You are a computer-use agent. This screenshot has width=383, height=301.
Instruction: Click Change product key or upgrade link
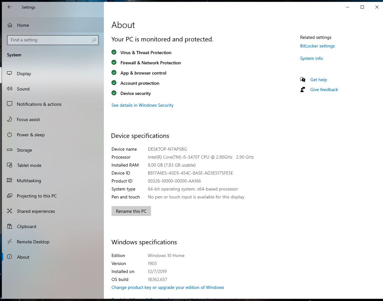(x=168, y=287)
